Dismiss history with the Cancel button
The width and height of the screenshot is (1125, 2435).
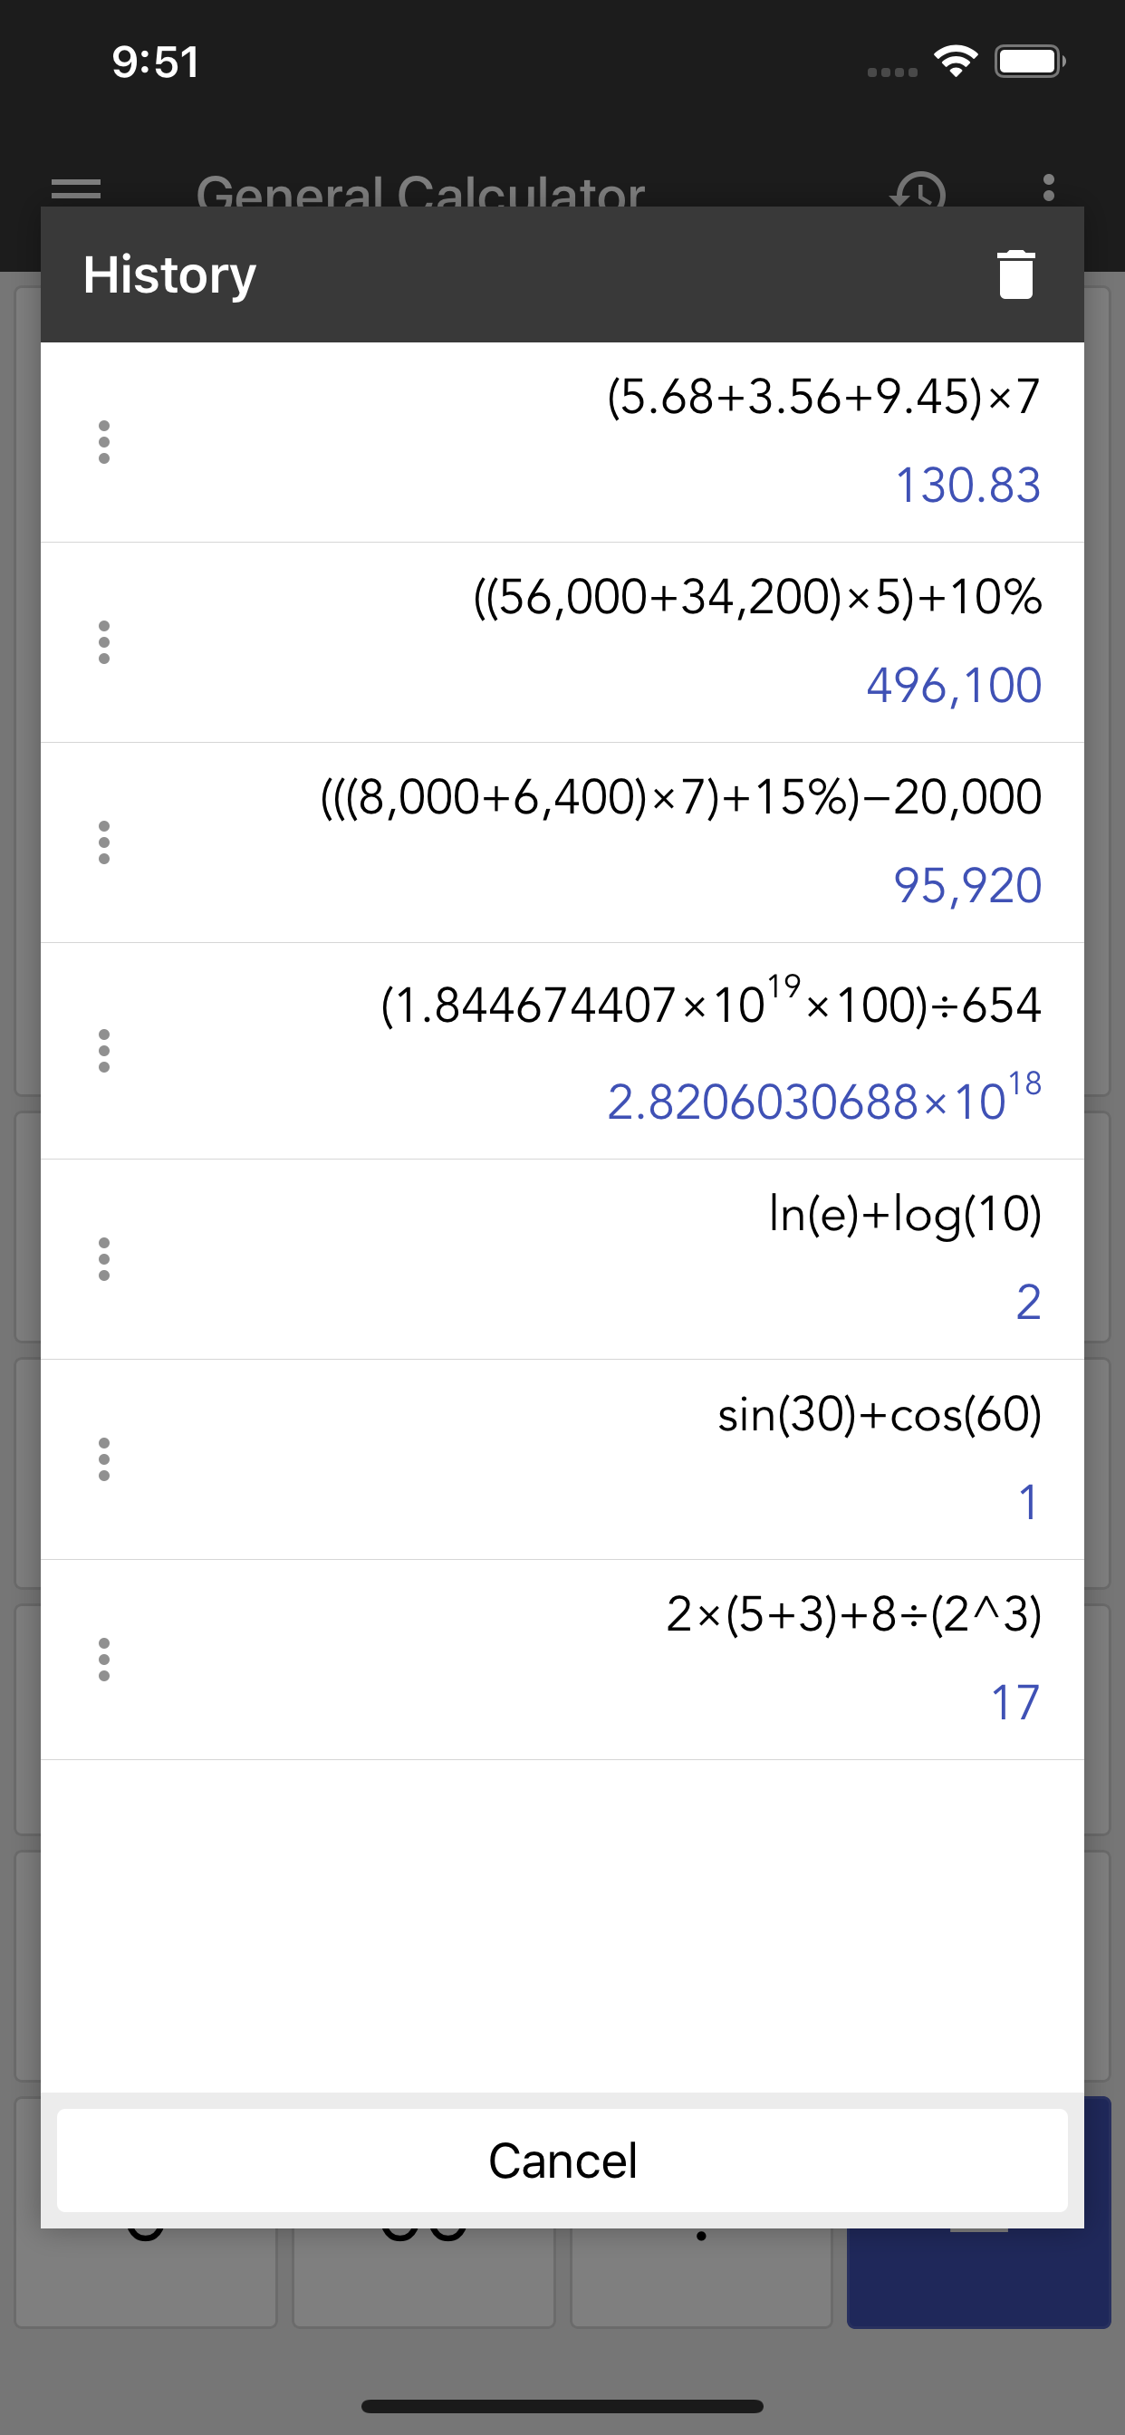click(562, 2160)
